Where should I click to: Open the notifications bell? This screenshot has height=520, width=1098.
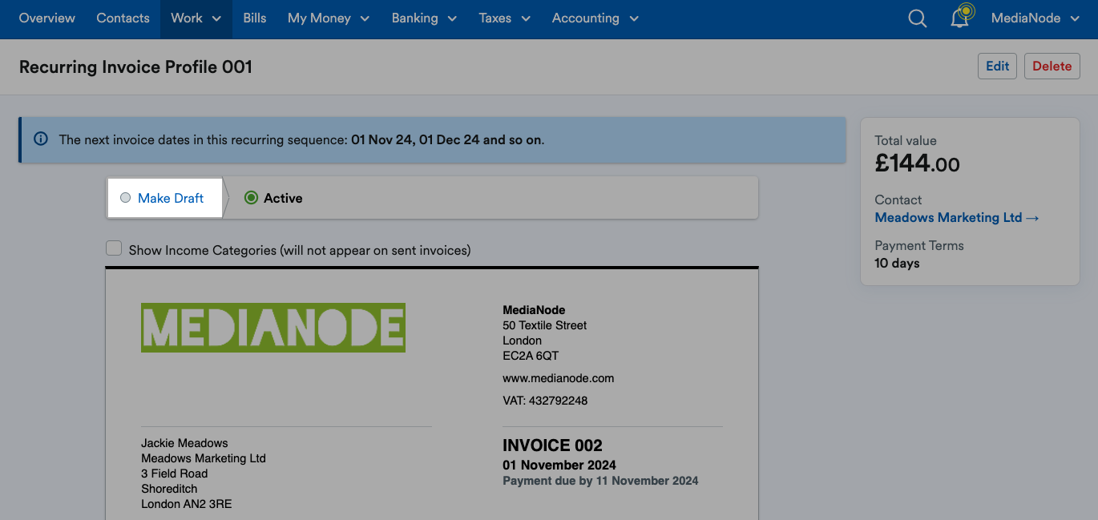[960, 18]
